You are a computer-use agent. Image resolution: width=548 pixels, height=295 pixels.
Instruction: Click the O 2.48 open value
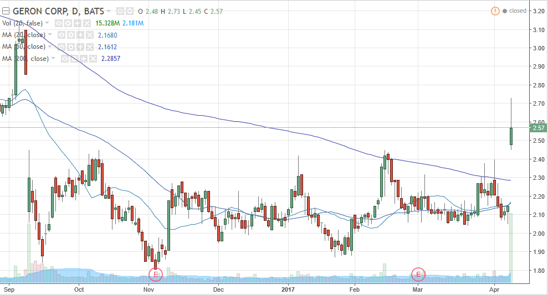click(x=148, y=12)
